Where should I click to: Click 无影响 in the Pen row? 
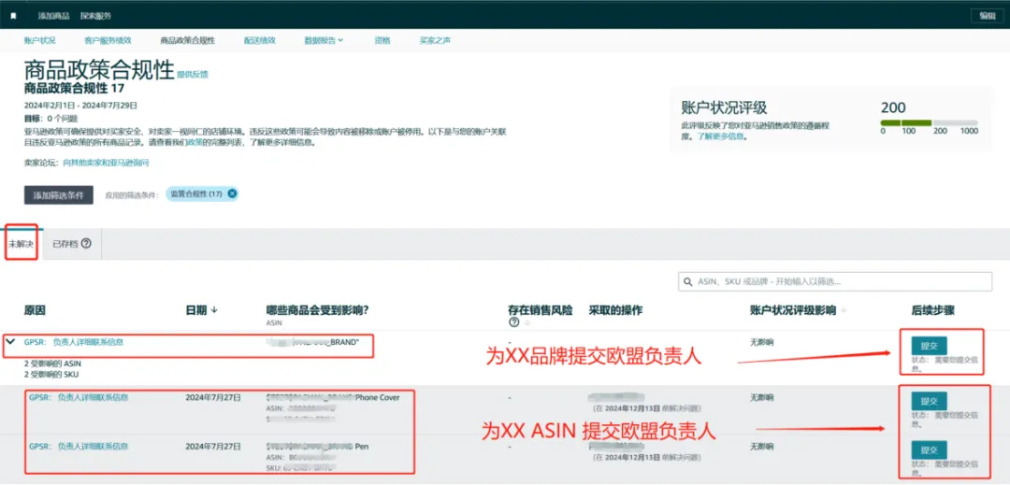tap(761, 446)
